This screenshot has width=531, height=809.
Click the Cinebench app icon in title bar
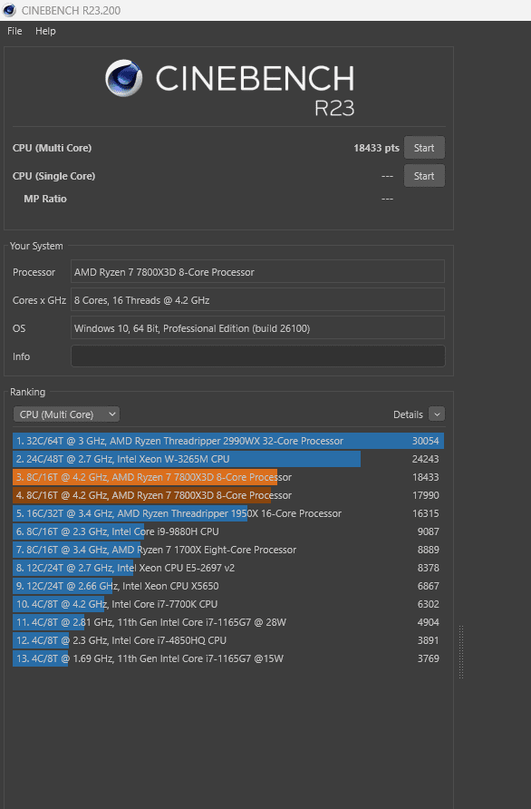click(x=9, y=10)
